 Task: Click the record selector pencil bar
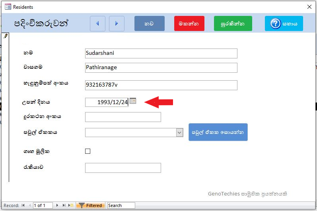(6, 107)
